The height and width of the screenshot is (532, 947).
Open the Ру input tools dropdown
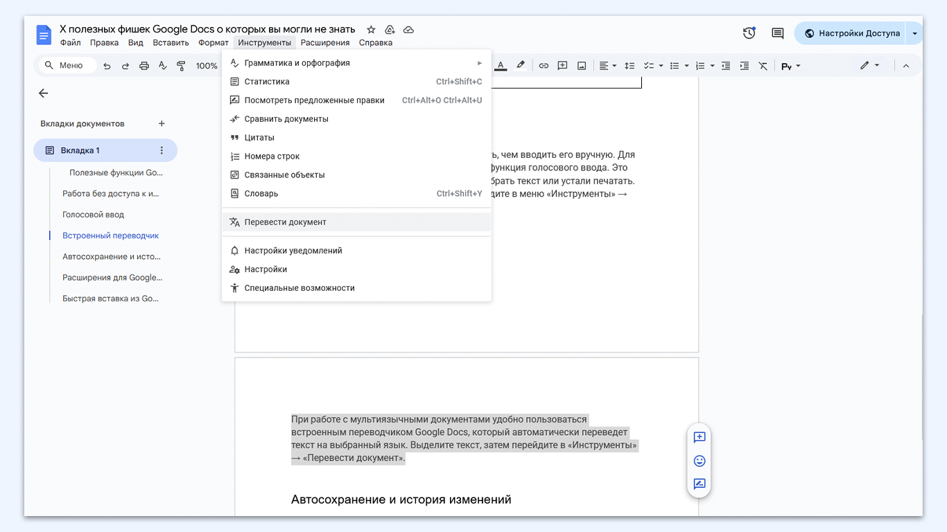point(790,66)
